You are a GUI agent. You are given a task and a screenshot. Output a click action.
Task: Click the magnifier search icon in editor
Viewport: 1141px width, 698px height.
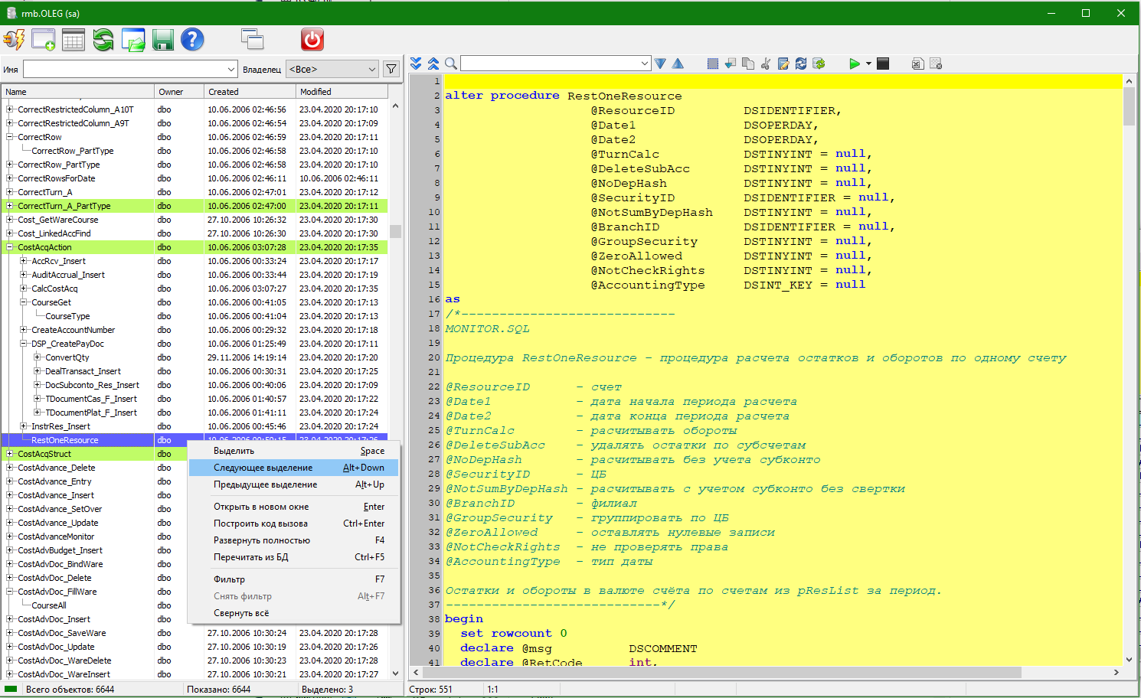(451, 64)
